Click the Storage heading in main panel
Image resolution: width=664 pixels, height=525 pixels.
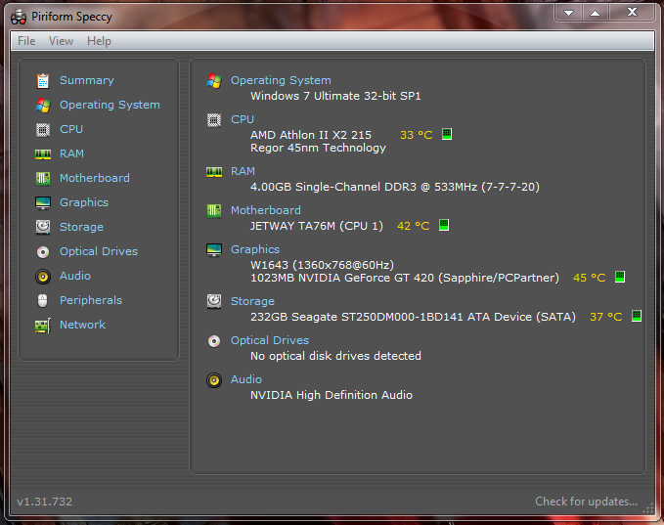click(252, 301)
